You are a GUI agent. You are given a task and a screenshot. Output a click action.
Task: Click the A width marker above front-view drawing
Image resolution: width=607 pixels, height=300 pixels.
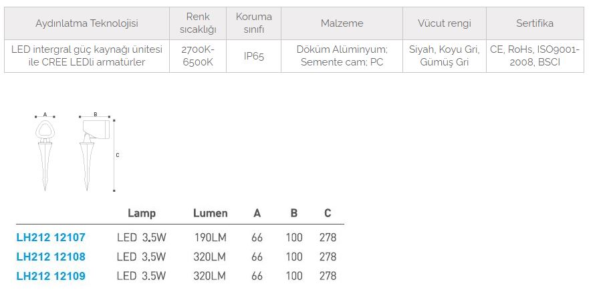click(45, 114)
